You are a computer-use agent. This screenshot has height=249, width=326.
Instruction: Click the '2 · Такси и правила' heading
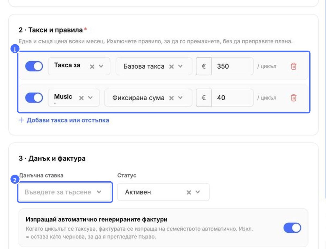[51, 30]
